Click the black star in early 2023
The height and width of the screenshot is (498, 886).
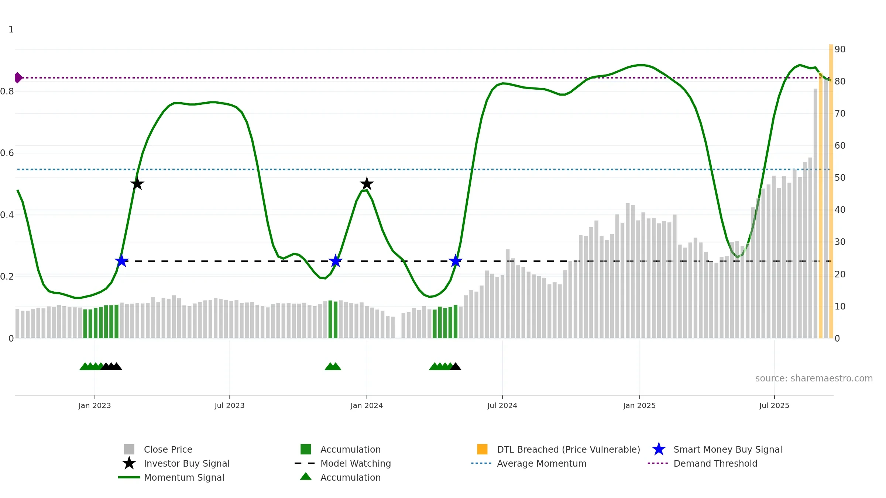[137, 184]
